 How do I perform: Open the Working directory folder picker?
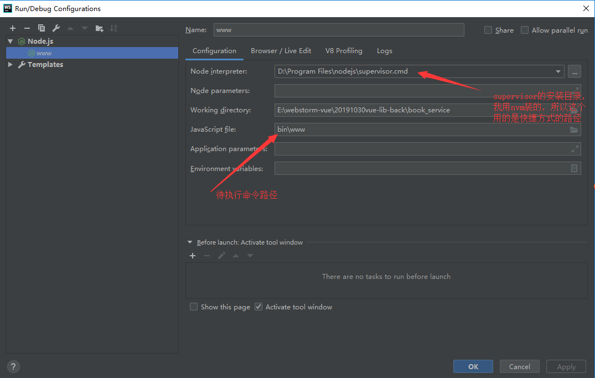[574, 110]
